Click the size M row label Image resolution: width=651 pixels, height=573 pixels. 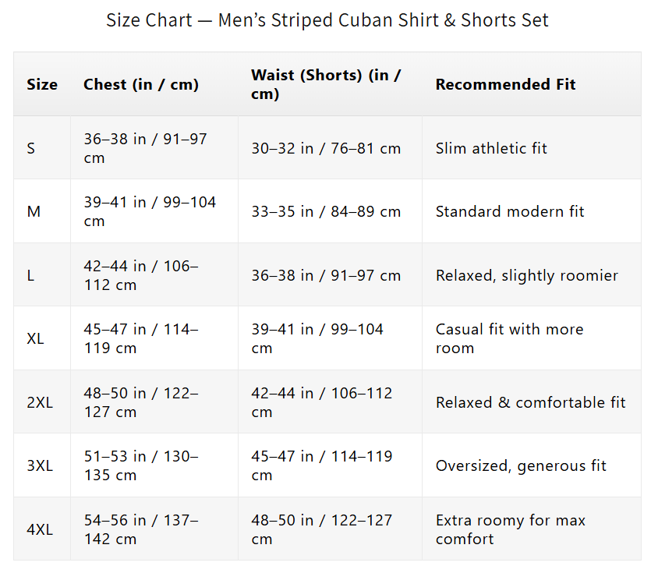coord(34,211)
